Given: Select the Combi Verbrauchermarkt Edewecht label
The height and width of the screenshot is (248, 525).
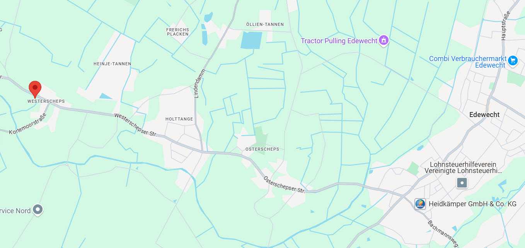Looking at the screenshot, I should click(x=467, y=62).
